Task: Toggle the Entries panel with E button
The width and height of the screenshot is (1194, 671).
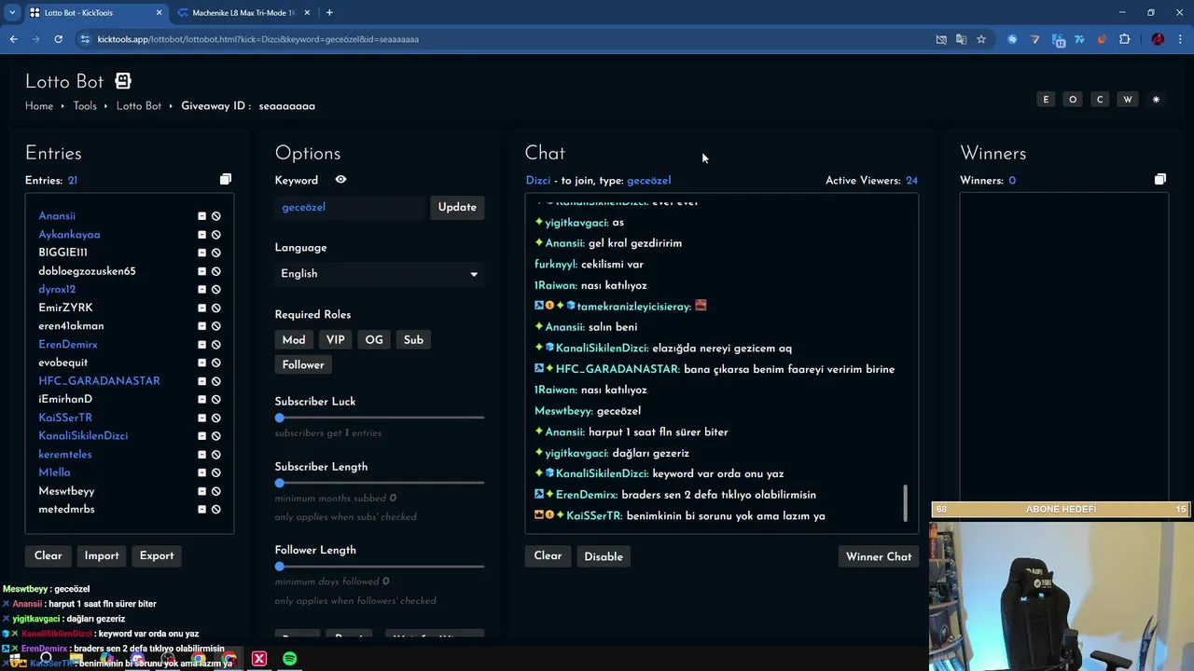Action: 1046,100
